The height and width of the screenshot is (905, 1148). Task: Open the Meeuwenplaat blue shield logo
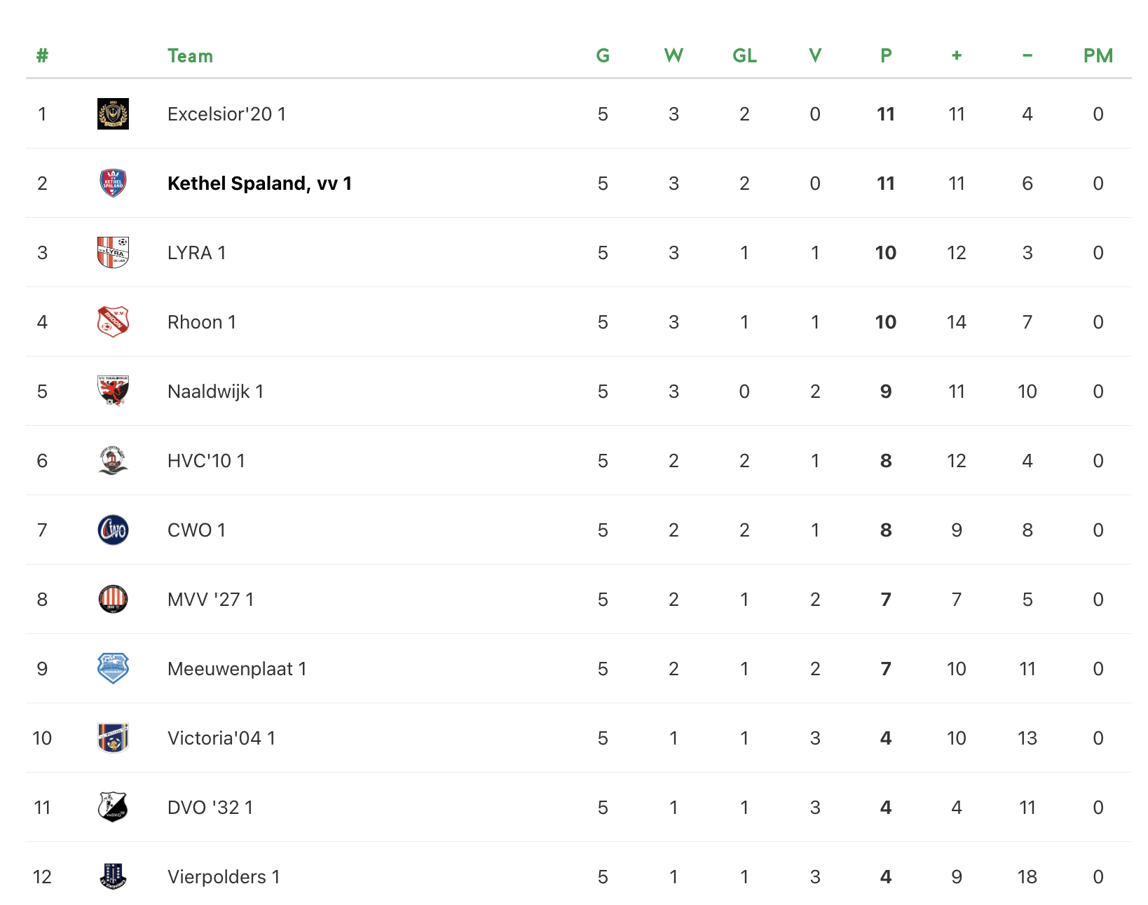[x=113, y=668]
